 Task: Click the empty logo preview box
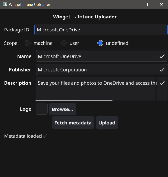point(42,109)
